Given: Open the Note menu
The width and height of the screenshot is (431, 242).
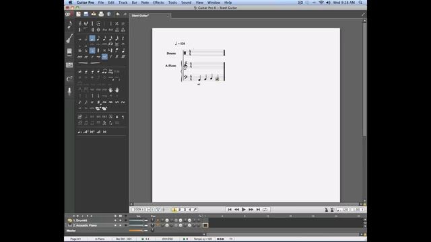Looking at the screenshot, I should click(145, 3).
